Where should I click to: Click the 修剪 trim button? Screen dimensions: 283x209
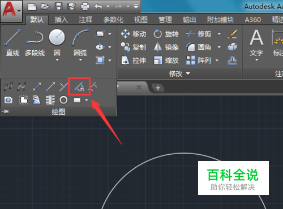(199, 34)
